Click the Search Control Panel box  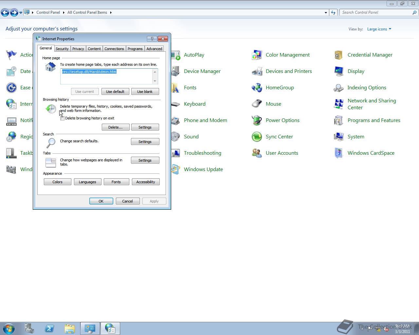coord(376,12)
